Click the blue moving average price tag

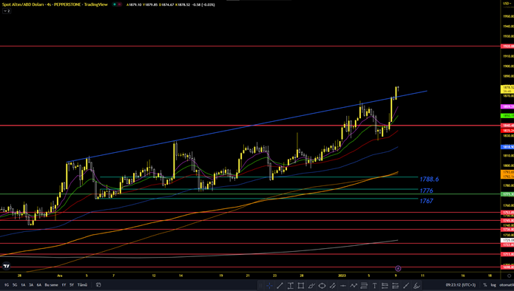click(x=507, y=147)
